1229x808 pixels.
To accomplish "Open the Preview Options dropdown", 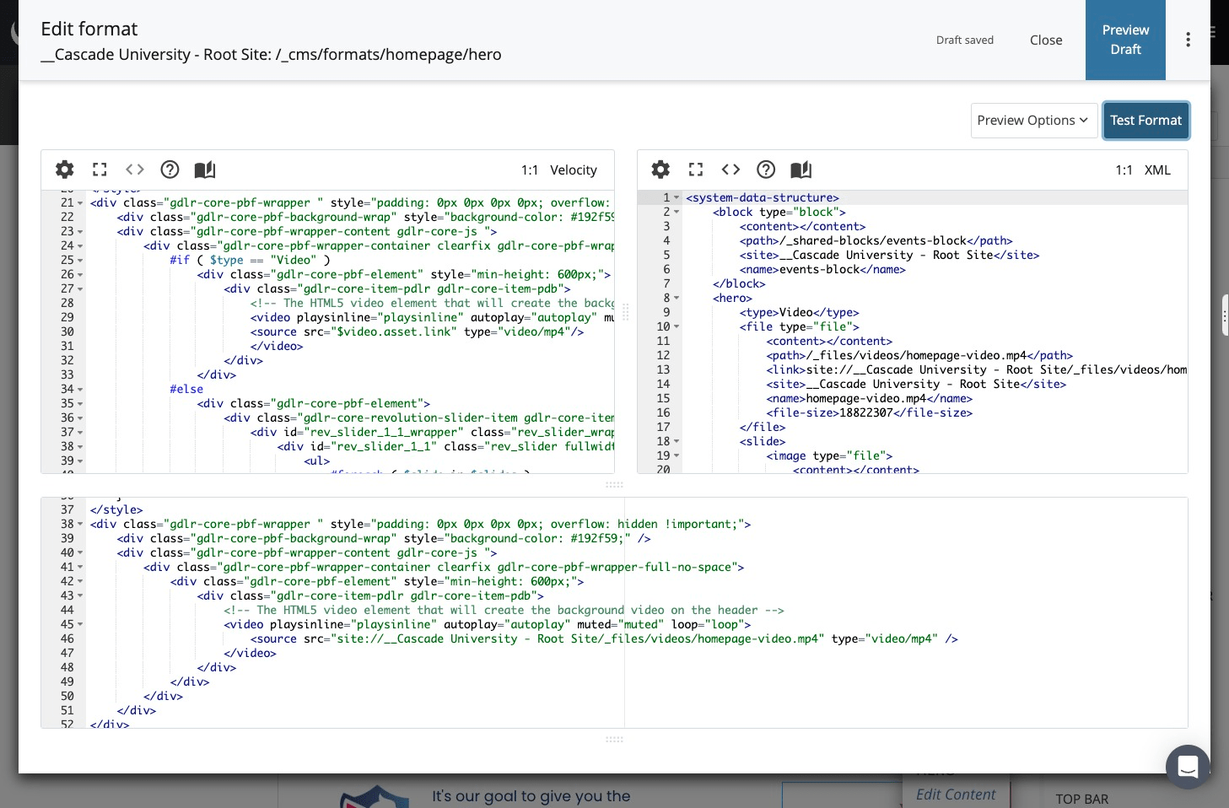I will (x=1033, y=120).
